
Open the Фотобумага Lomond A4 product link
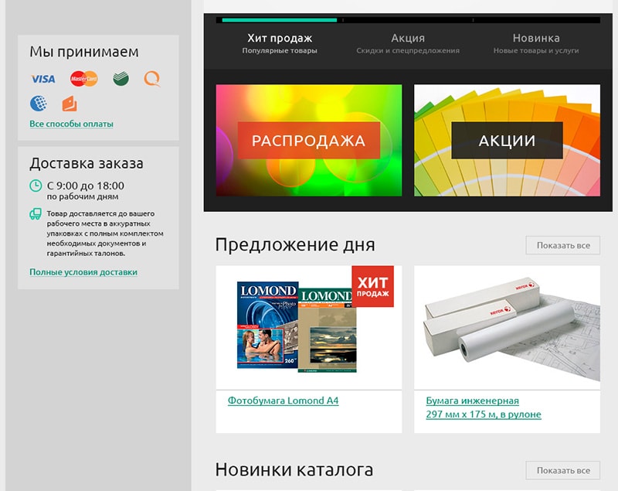click(283, 401)
